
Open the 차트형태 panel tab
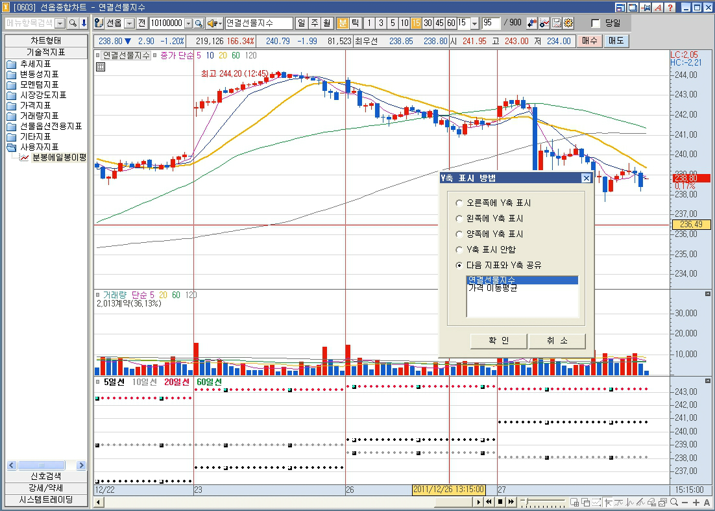45,41
